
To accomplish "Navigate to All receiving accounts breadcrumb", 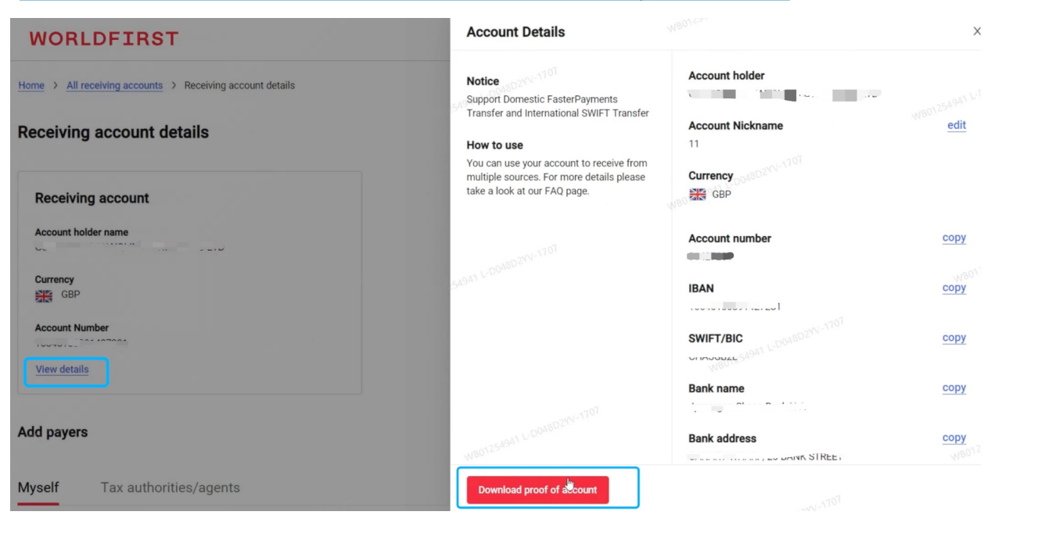I will (x=115, y=86).
